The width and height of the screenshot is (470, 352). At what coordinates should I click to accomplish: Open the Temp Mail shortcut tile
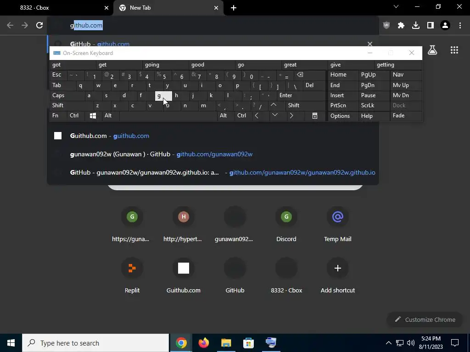coord(337,224)
